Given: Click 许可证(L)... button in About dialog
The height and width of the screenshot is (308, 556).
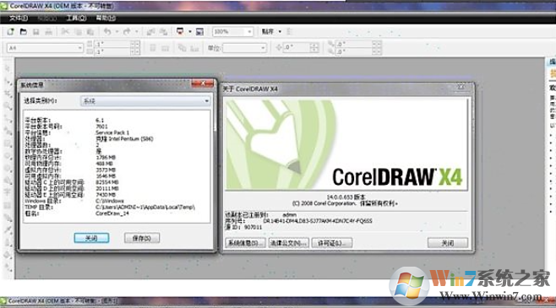Looking at the screenshot, I should pyautogui.click(x=332, y=243).
